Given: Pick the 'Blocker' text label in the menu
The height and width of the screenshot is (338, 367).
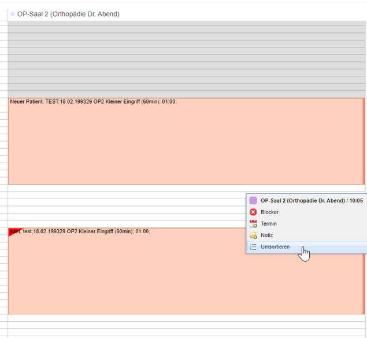Looking at the screenshot, I should point(269,212).
